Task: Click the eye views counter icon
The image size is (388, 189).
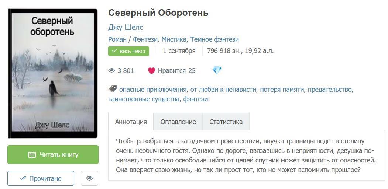Action: pos(112,71)
